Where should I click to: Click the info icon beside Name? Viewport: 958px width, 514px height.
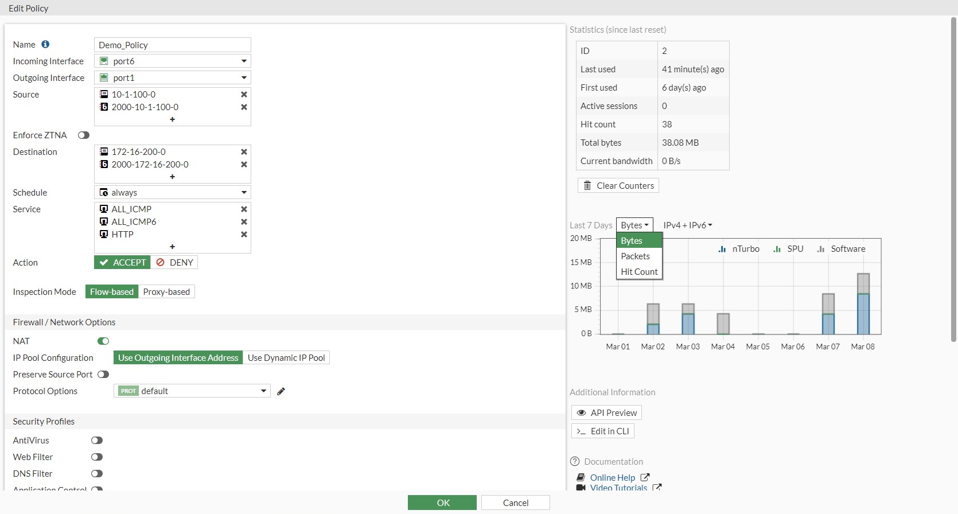pos(45,44)
